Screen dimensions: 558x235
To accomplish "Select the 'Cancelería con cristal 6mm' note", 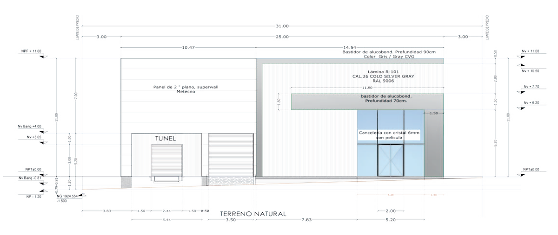I will 390,133.
